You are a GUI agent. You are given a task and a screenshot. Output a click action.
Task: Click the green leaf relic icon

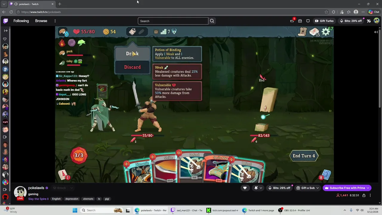81,43
